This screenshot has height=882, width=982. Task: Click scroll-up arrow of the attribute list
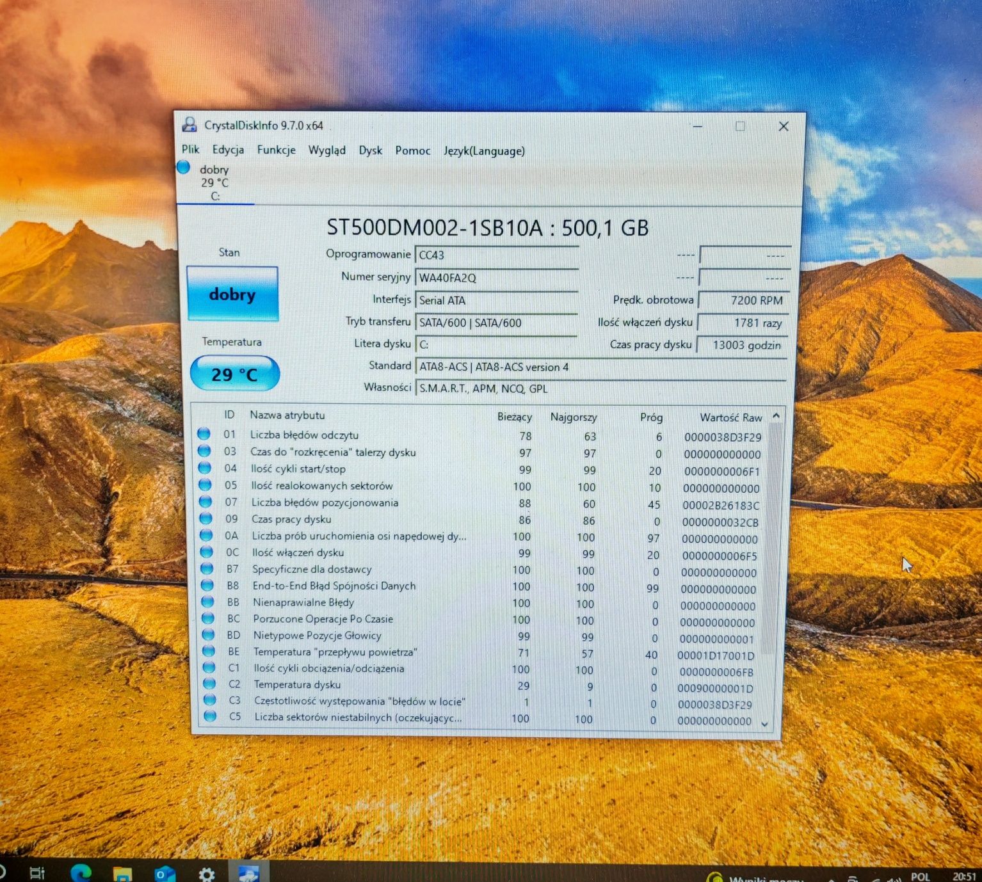[x=776, y=416]
